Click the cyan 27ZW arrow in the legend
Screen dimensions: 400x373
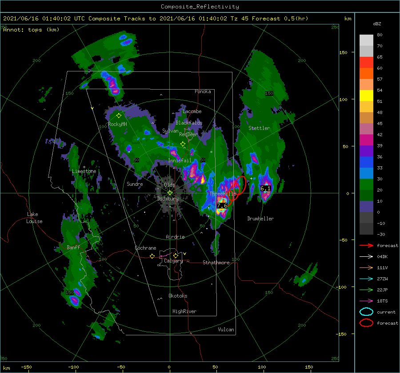tap(366, 279)
